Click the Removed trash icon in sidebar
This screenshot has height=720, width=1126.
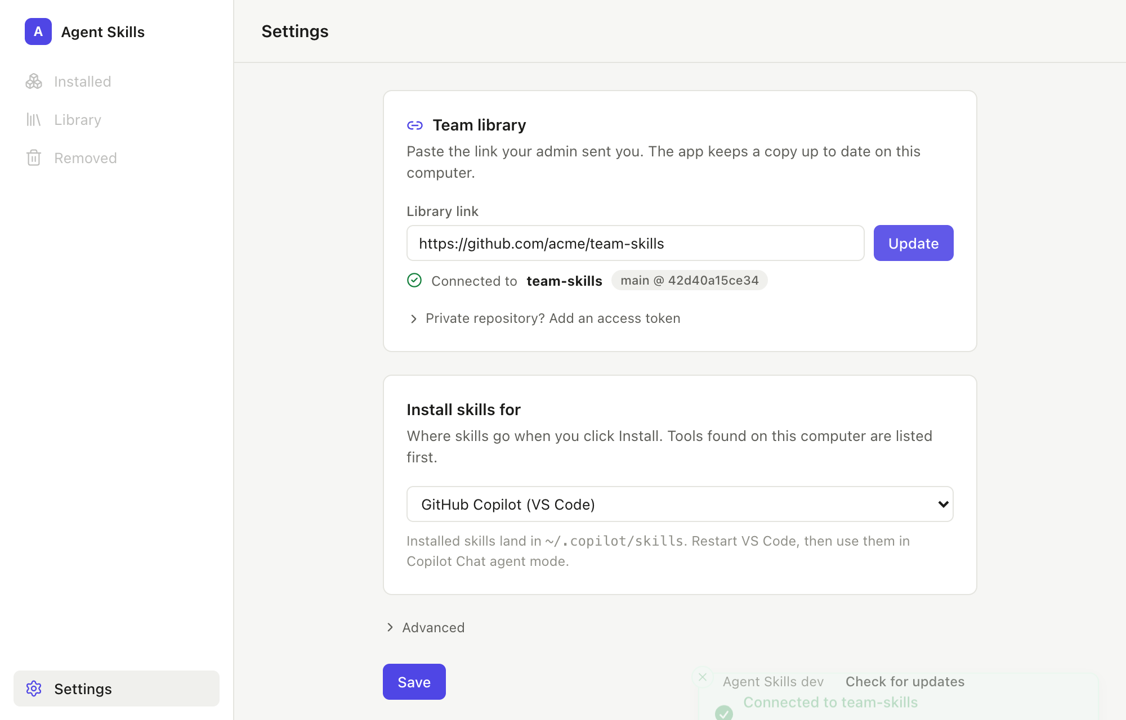[x=34, y=158]
